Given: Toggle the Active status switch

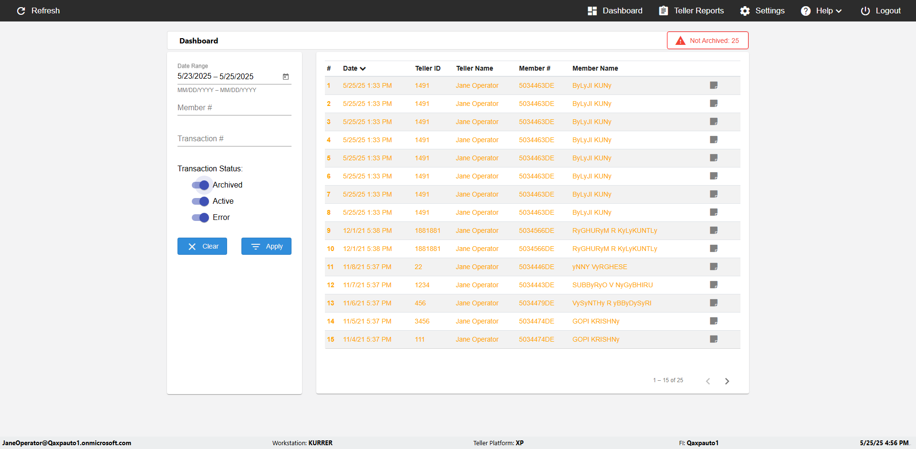Looking at the screenshot, I should [x=200, y=201].
